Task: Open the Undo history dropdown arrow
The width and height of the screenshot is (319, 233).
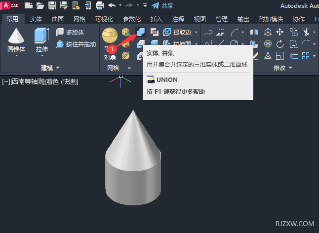Action: click(120, 5)
